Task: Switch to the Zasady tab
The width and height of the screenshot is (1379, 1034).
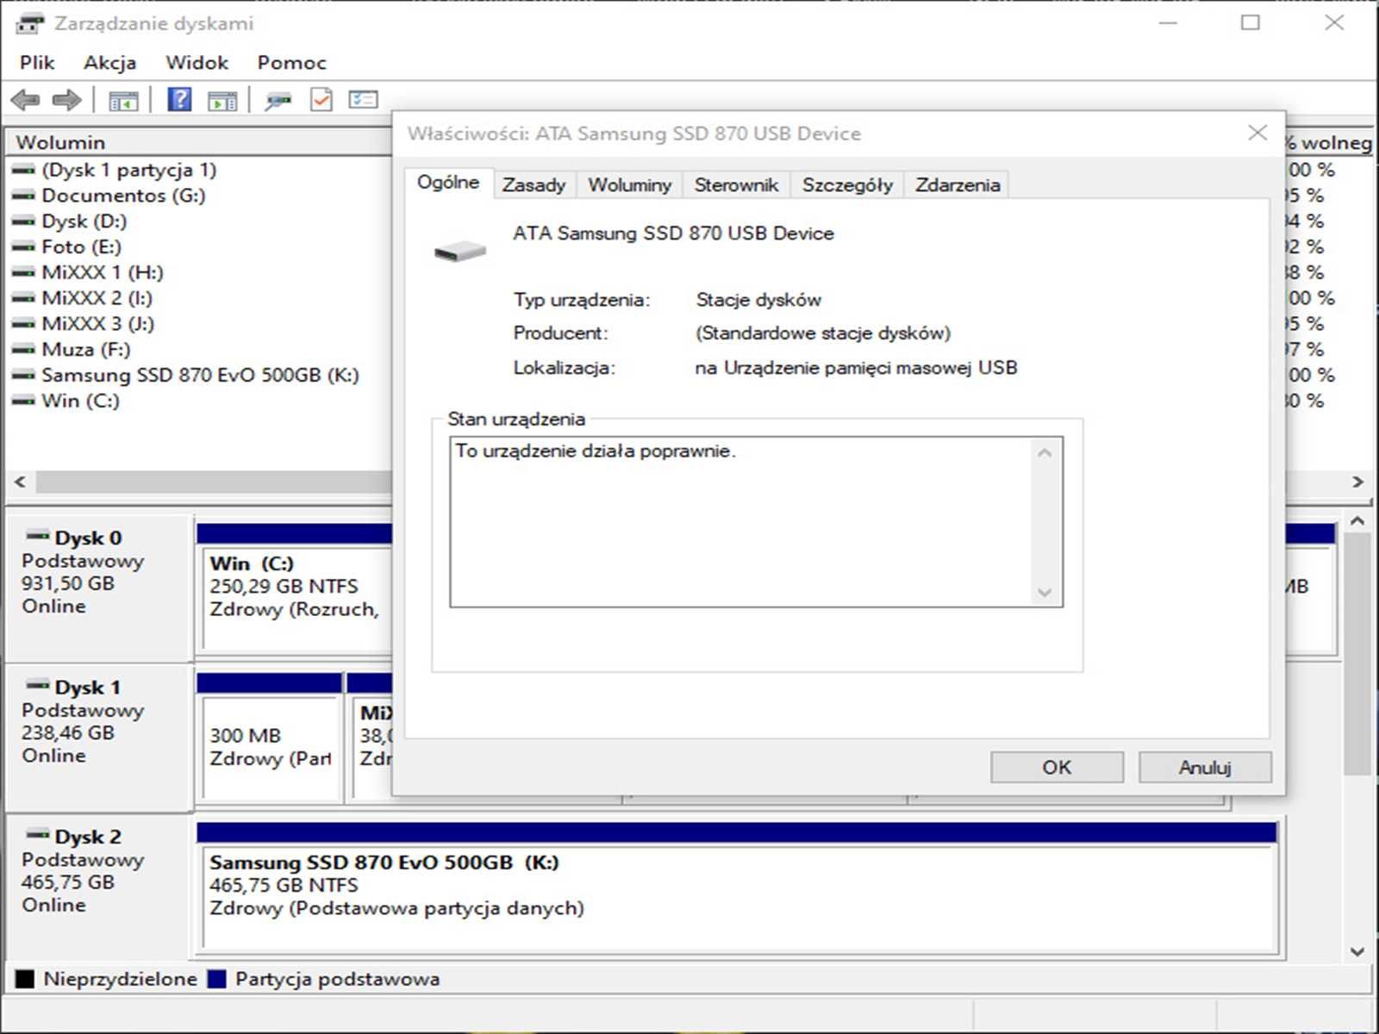Action: point(534,184)
